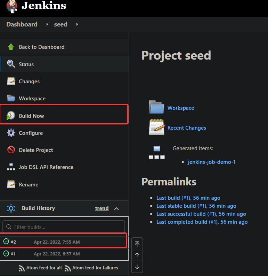The height and width of the screenshot is (276, 268).
Task: Click the Jenkins butler logo icon
Action: click(x=12, y=7)
